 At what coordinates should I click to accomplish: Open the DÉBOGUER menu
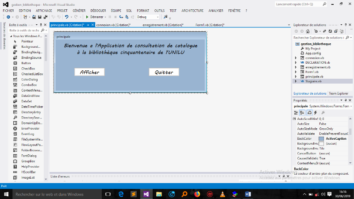98,11
